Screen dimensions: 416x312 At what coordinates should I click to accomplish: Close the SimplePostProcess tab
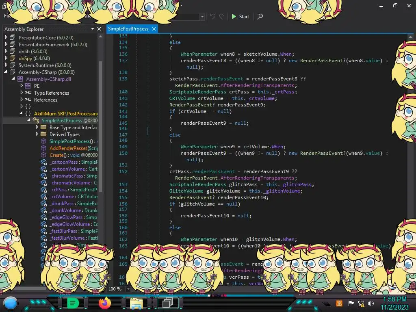(x=154, y=29)
